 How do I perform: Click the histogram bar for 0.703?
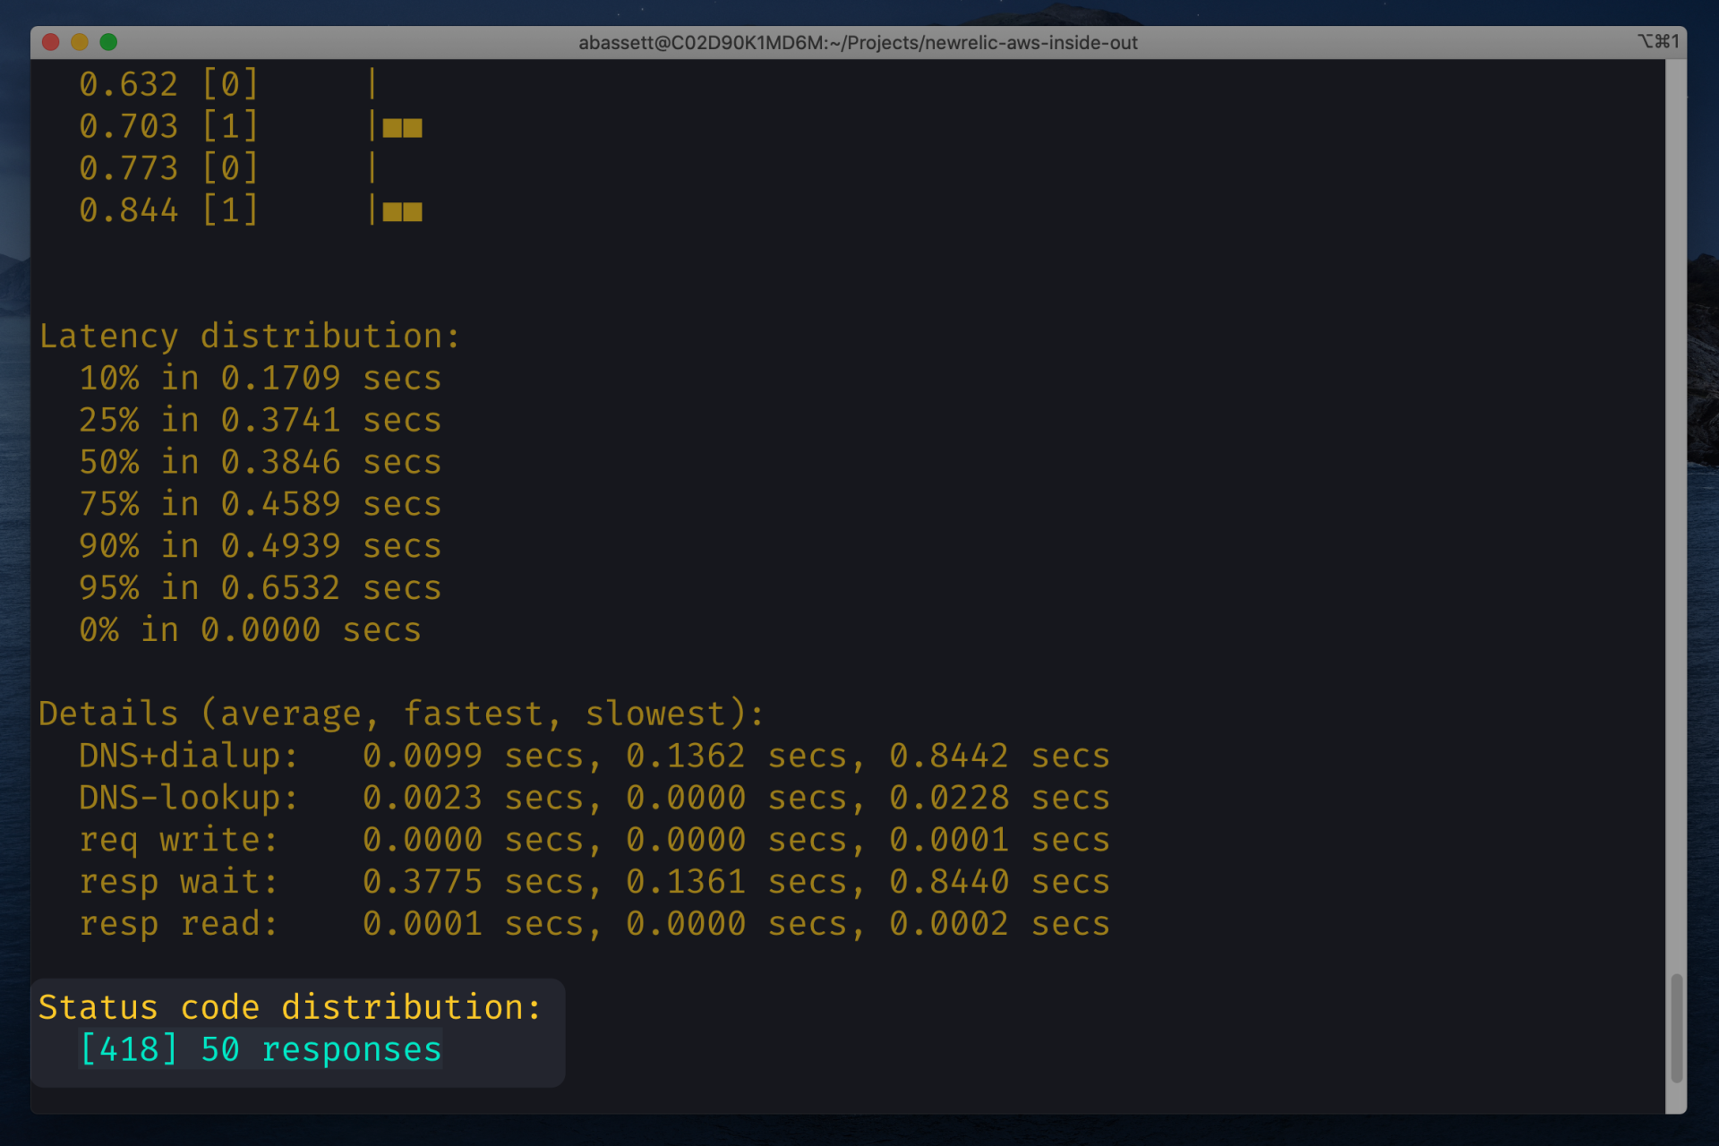click(402, 128)
